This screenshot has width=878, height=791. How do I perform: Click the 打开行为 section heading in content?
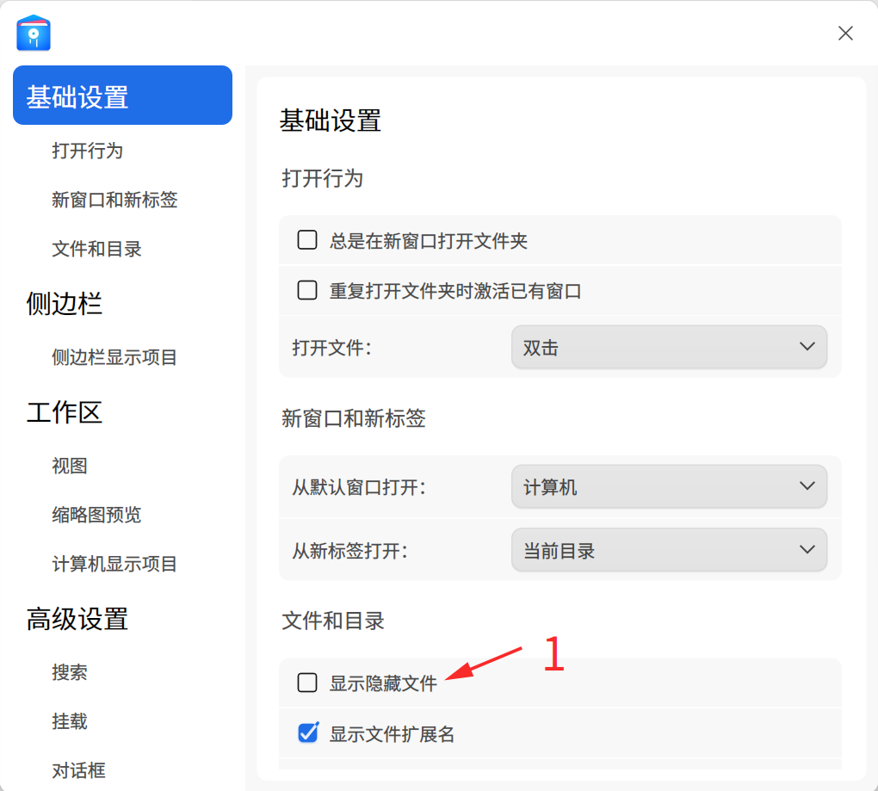click(x=323, y=178)
